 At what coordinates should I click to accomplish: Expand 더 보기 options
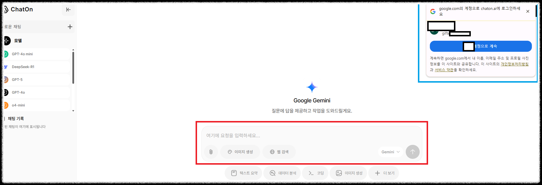click(x=384, y=173)
